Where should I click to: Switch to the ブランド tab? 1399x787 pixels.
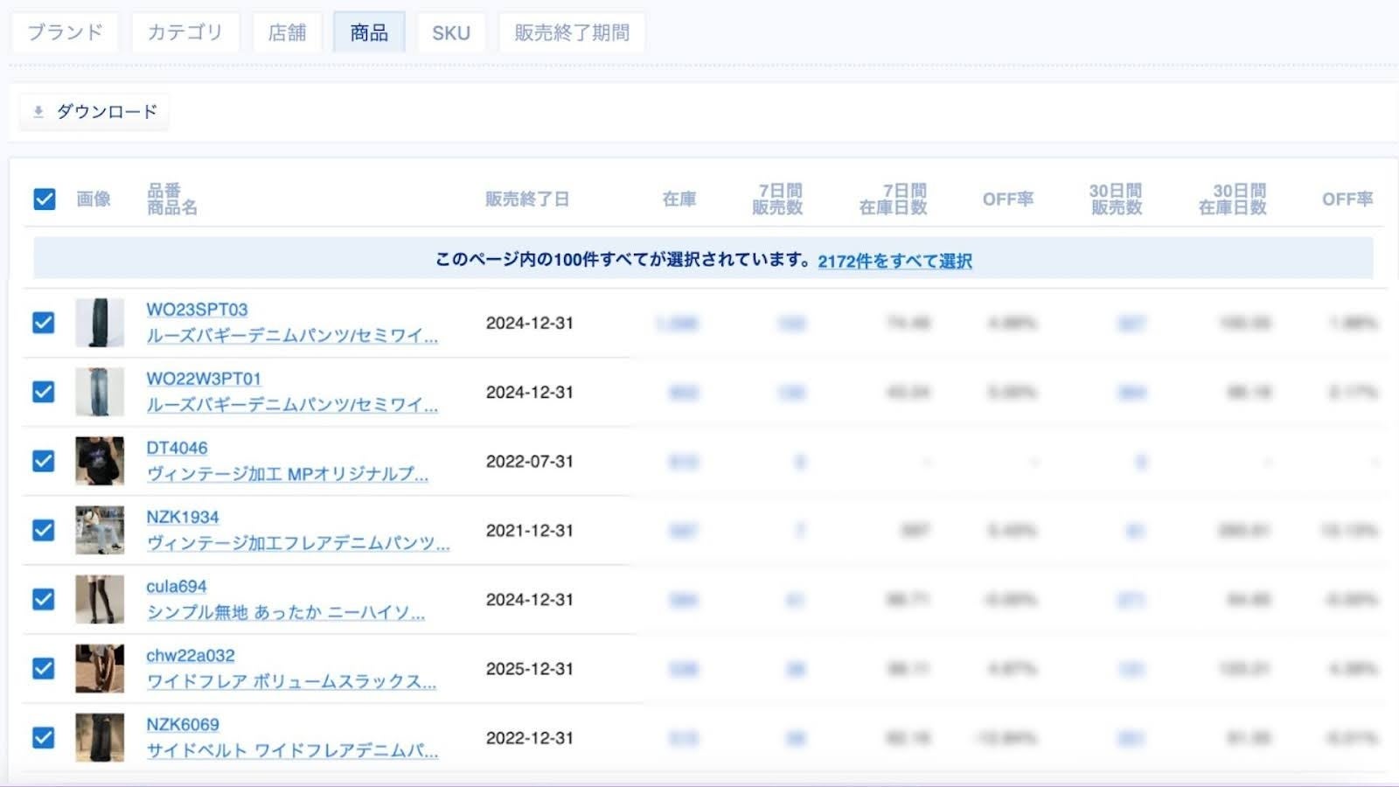click(x=65, y=33)
